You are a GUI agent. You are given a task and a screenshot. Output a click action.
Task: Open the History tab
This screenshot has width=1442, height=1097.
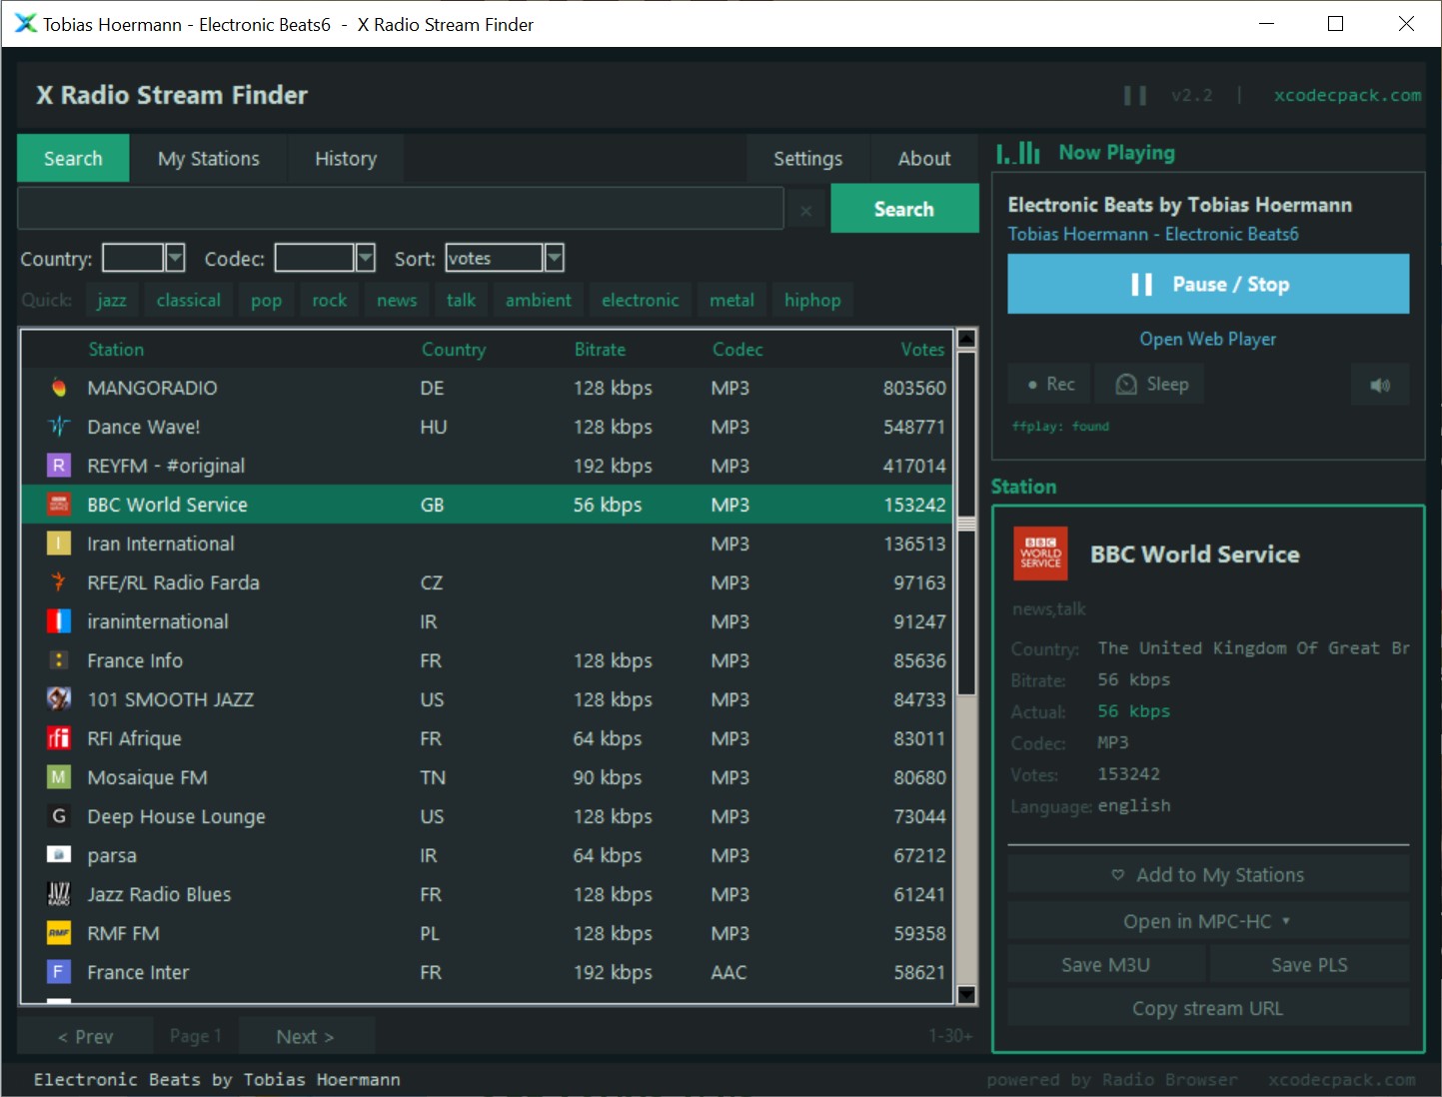[346, 158]
